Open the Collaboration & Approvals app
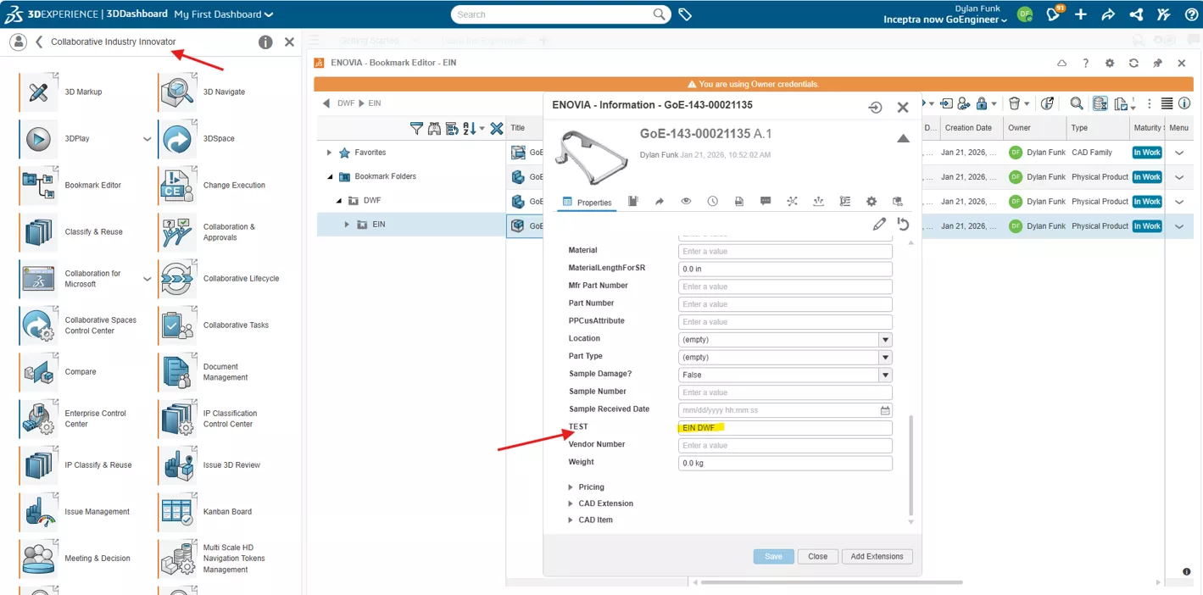 (x=177, y=232)
